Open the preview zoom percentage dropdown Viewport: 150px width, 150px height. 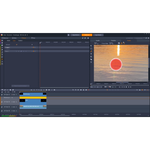(93, 87)
